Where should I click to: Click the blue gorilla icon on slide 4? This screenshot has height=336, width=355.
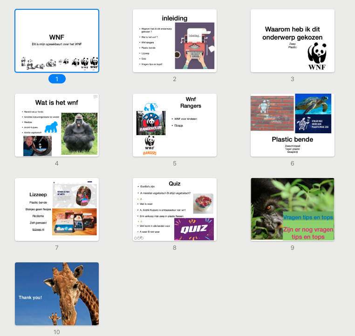[x=54, y=127]
